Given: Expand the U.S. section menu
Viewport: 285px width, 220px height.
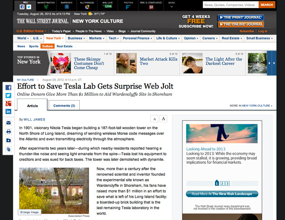Looking at the screenshot, I should tap(37, 38).
